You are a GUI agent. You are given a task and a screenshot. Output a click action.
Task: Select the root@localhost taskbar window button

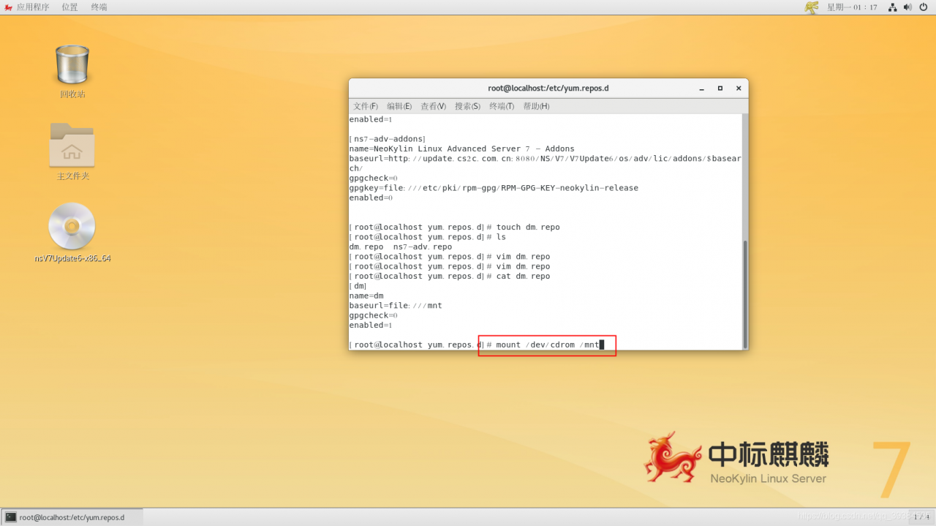coord(72,517)
